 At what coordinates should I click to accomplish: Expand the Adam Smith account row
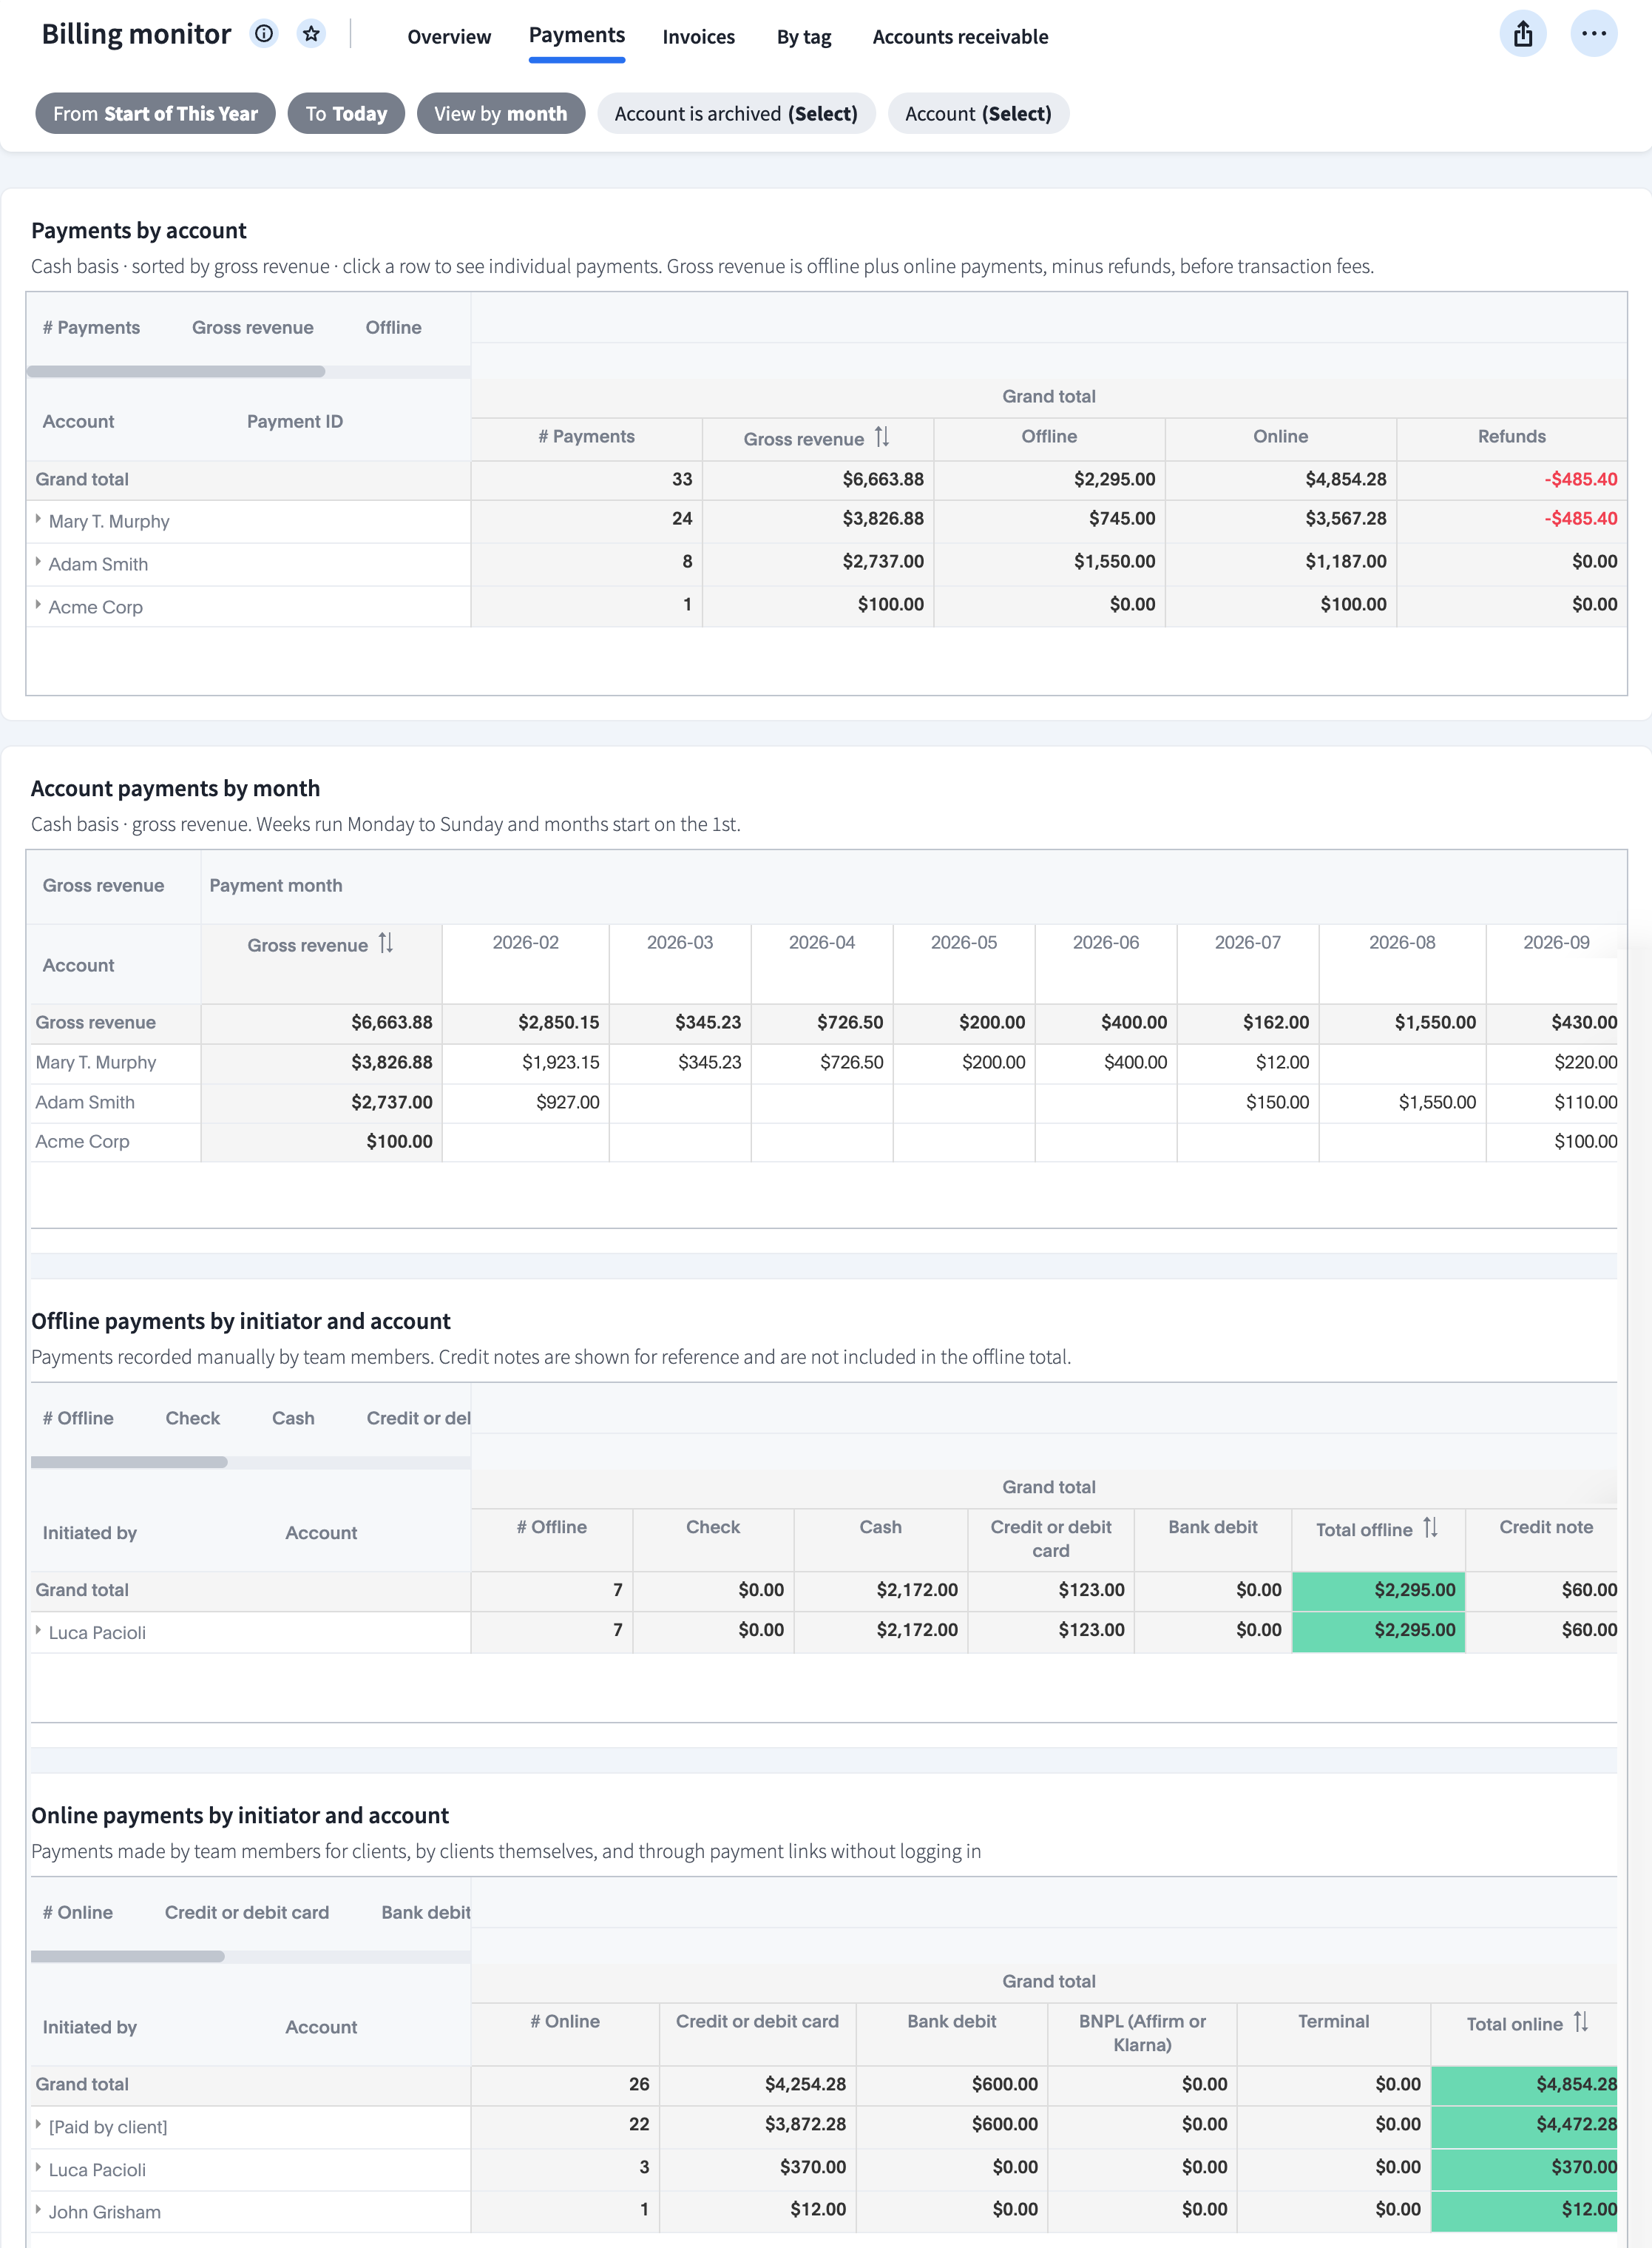coord(38,562)
